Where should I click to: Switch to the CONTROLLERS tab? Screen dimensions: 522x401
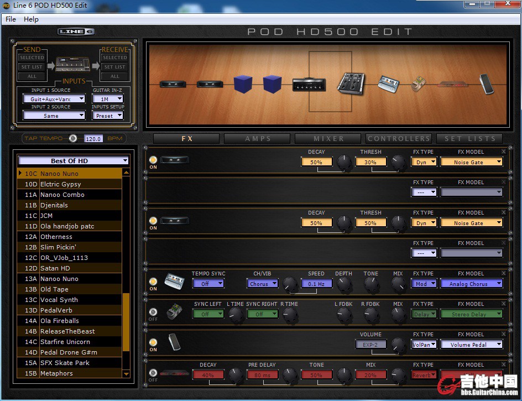[x=399, y=138]
